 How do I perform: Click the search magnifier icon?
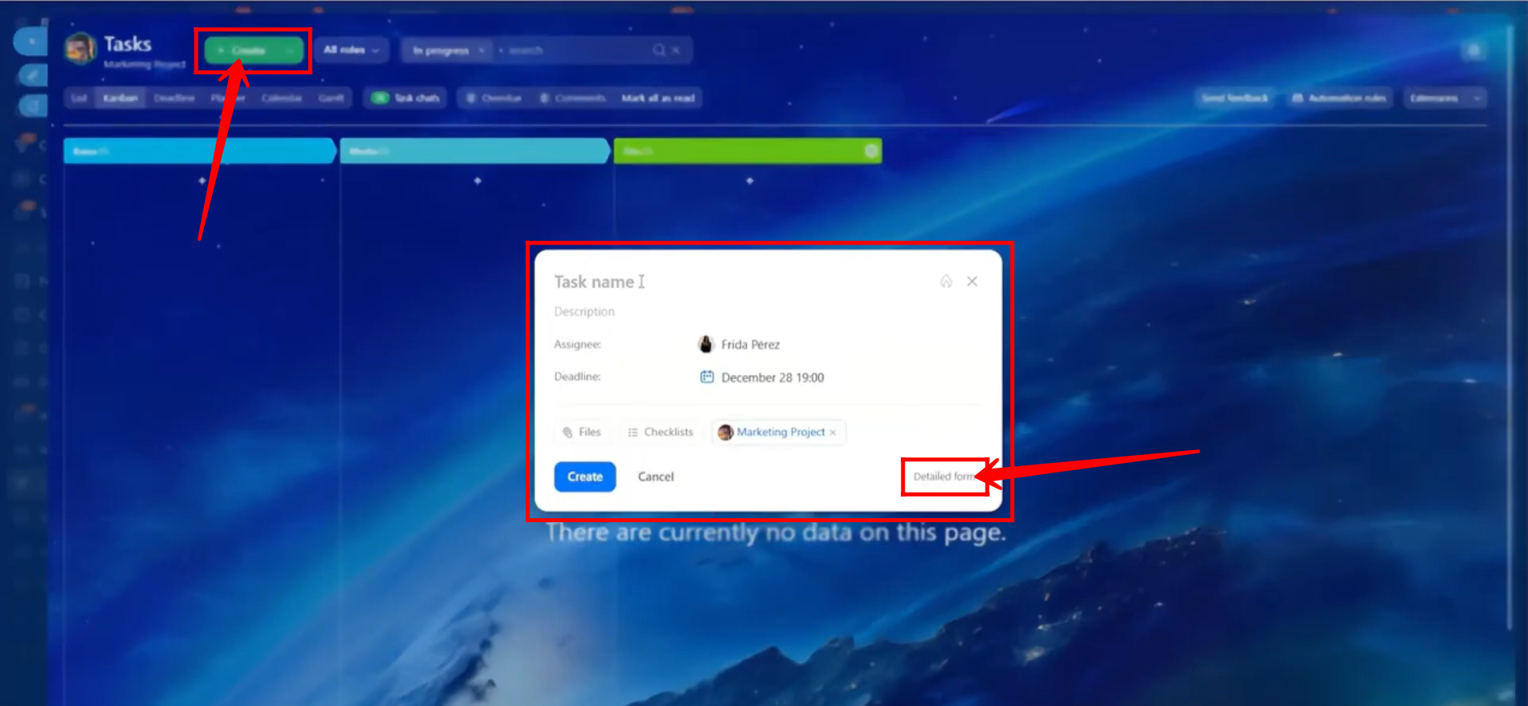(658, 50)
